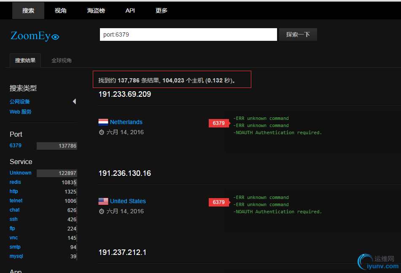This screenshot has width=401, height=273.
Task: Click the Netherlands host date 六月 14, 2016
Action: coord(125,132)
